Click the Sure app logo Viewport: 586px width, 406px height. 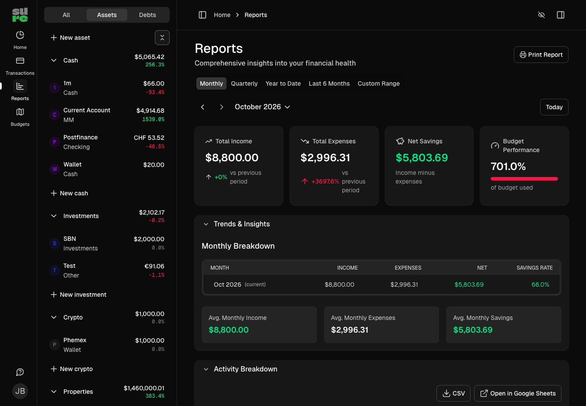click(x=20, y=15)
